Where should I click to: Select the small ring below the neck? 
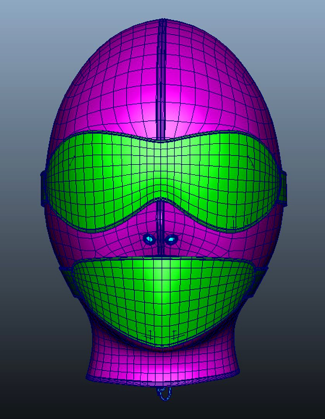[164, 393]
